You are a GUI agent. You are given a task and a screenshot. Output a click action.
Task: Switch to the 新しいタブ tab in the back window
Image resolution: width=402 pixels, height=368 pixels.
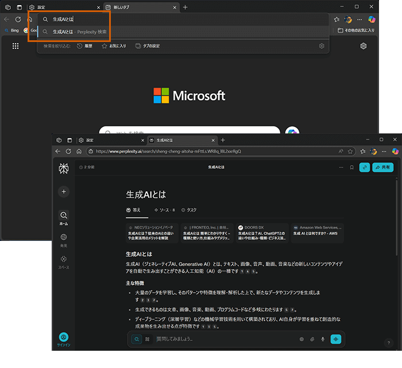[141, 7]
